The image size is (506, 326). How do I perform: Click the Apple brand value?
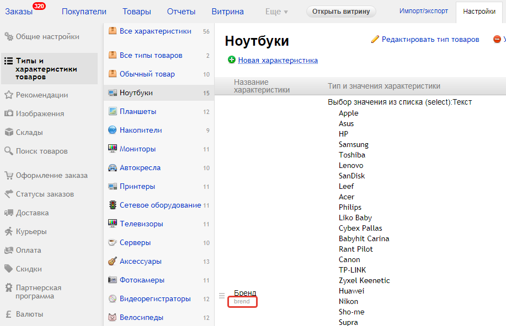(x=349, y=113)
